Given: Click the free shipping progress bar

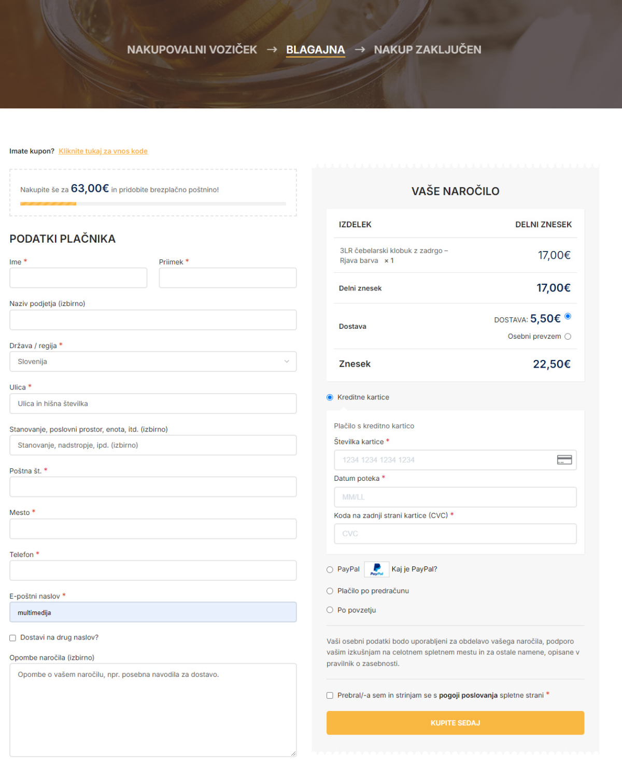Looking at the screenshot, I should (x=153, y=204).
